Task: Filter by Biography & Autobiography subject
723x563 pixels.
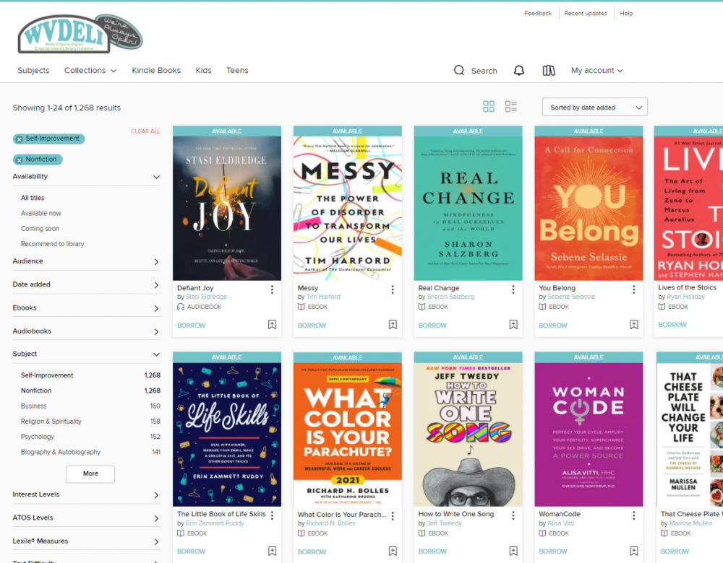Action: pos(61,452)
